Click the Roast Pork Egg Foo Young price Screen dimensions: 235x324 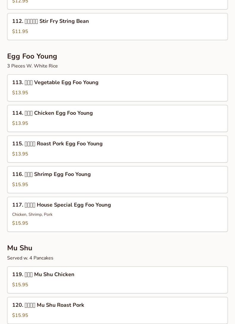(x=20, y=154)
